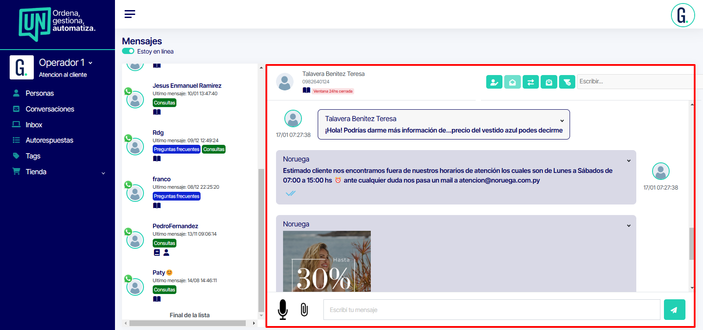Click Preguntas frecuentes tag on franco
Viewport: 703px width, 330px height.
coord(176,196)
